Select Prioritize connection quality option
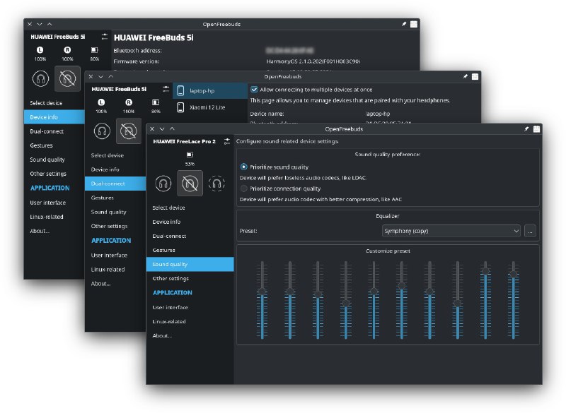 click(244, 188)
